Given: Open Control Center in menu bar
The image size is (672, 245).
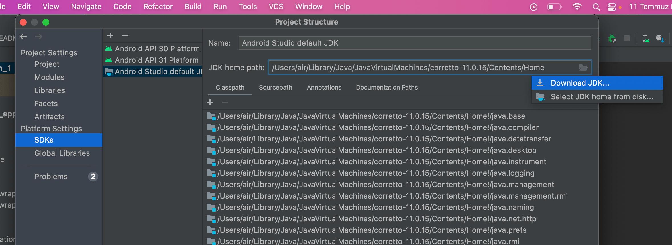Looking at the screenshot, I should pos(612,7).
